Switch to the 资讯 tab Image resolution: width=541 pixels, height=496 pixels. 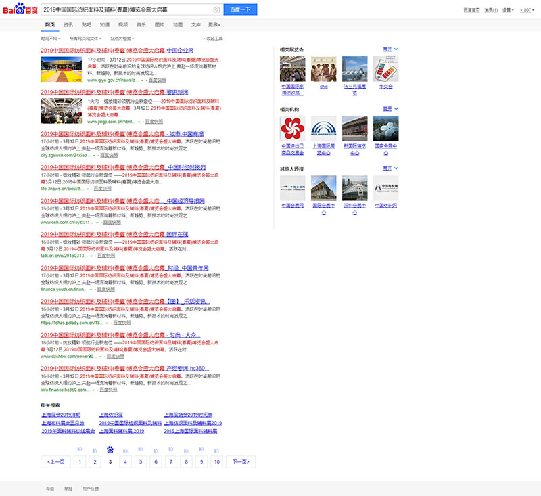coord(68,25)
